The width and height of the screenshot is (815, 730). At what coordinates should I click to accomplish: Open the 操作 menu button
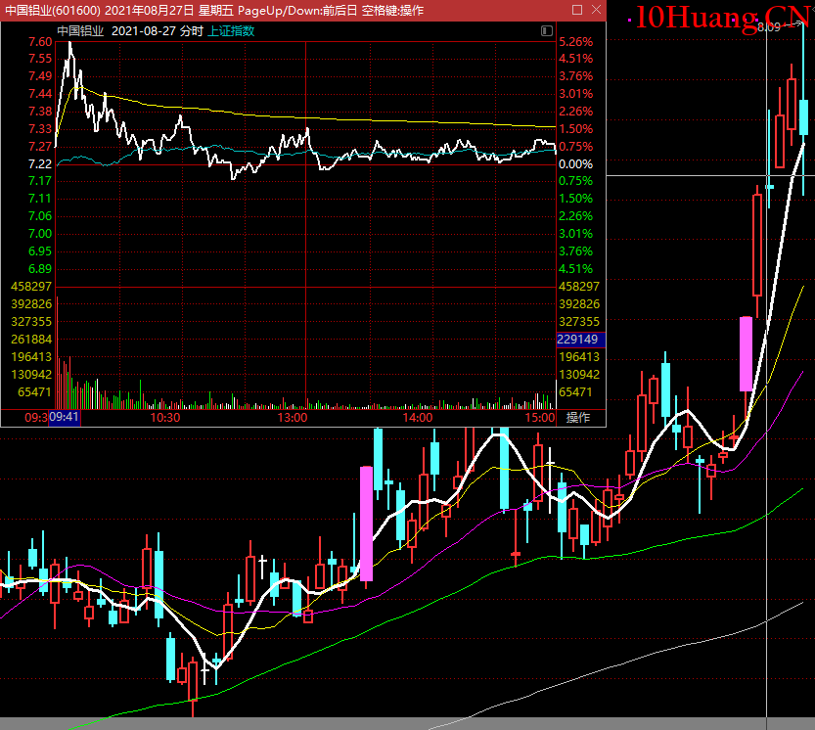(x=577, y=418)
